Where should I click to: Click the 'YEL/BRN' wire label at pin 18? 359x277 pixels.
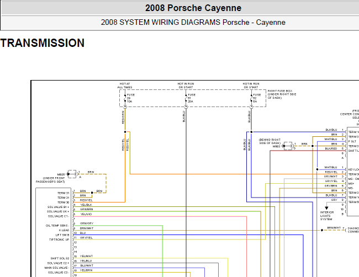click(x=86, y=270)
